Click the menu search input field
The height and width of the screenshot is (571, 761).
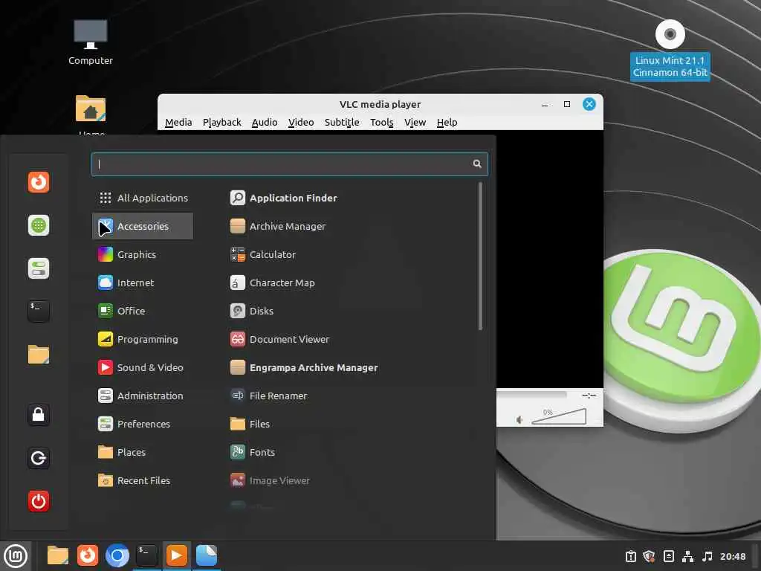(290, 164)
